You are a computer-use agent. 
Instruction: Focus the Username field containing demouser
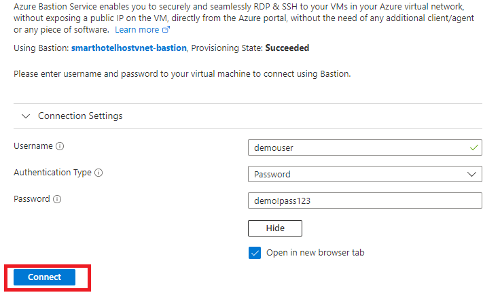[x=365, y=147]
